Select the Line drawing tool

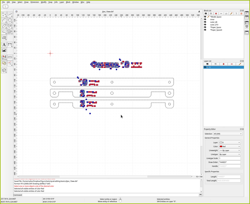click(x=10, y=14)
